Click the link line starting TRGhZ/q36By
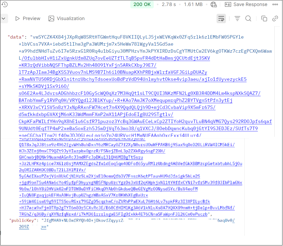The image size is (283, 246). point(113,214)
